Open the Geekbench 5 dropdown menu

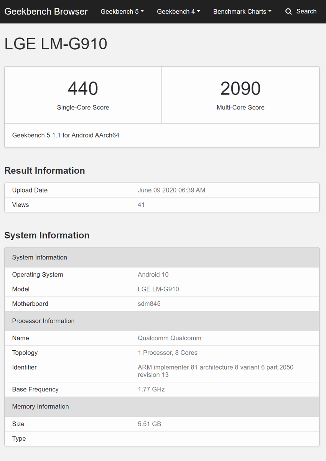[x=122, y=12]
